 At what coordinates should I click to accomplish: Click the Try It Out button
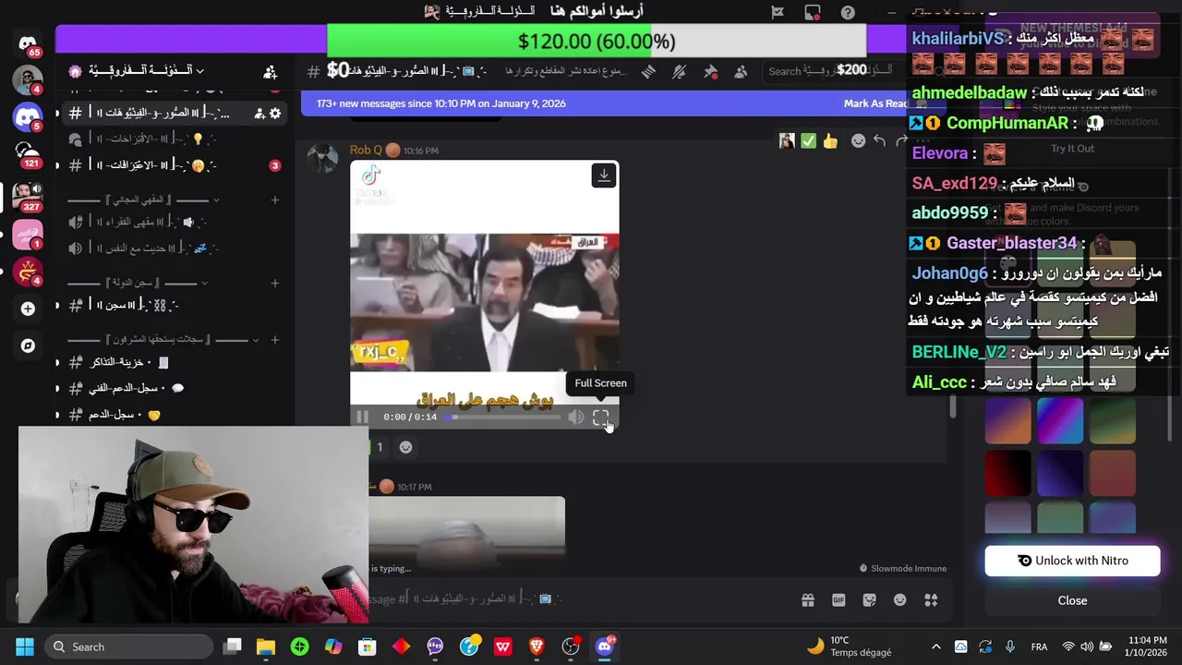point(1072,149)
